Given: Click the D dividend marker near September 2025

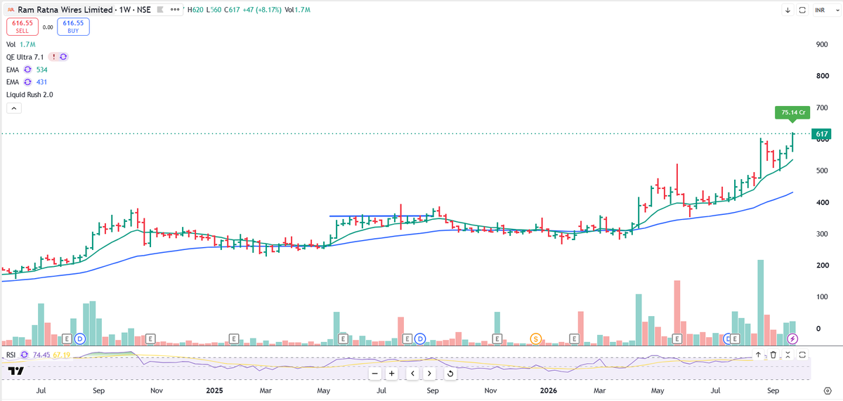Looking at the screenshot, I should (x=420, y=338).
